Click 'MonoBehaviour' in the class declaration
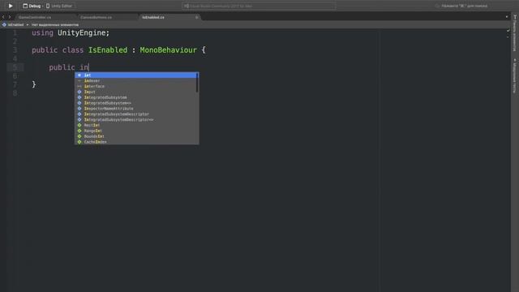The width and height of the screenshot is (519, 292). (168, 50)
